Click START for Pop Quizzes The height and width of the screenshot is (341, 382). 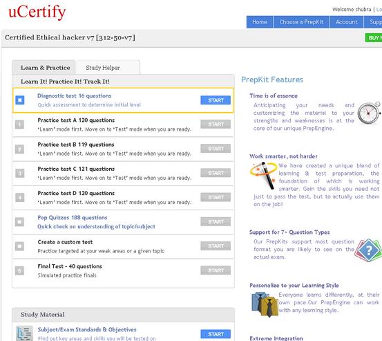[x=216, y=222]
